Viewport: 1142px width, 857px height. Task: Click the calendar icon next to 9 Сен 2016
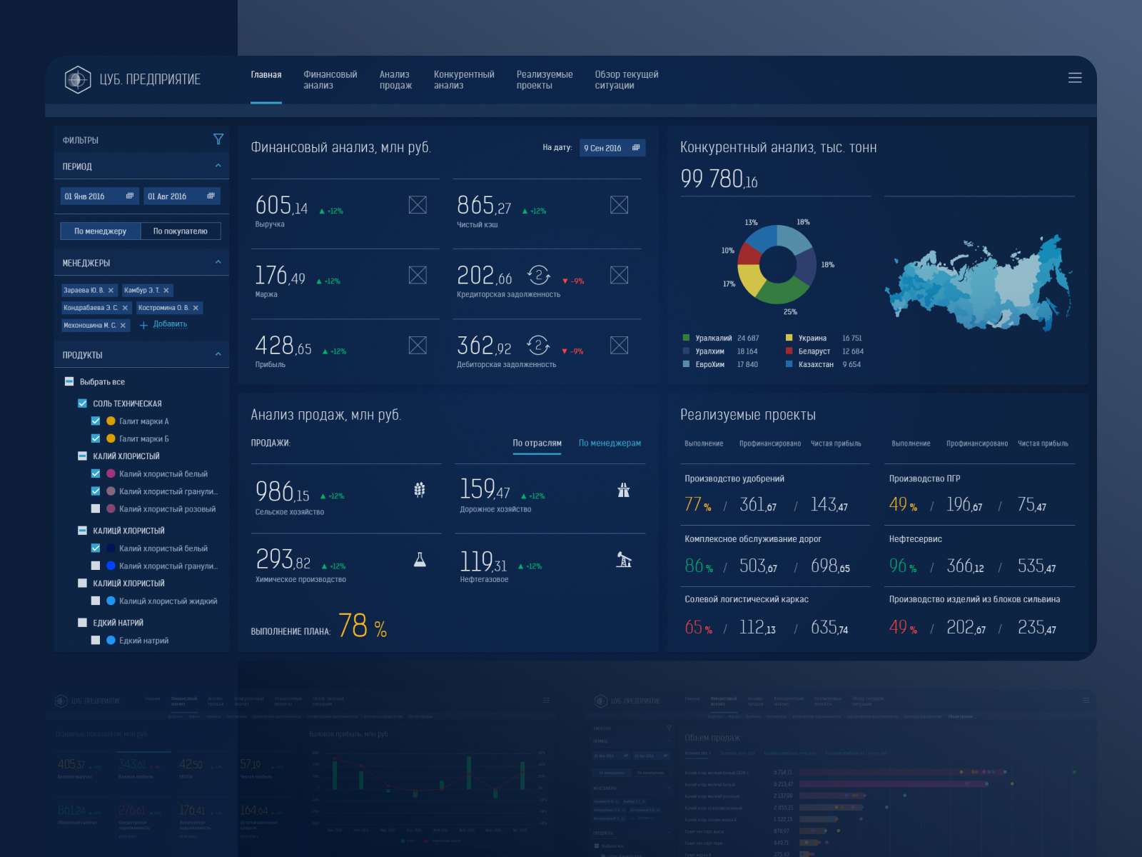(x=635, y=148)
